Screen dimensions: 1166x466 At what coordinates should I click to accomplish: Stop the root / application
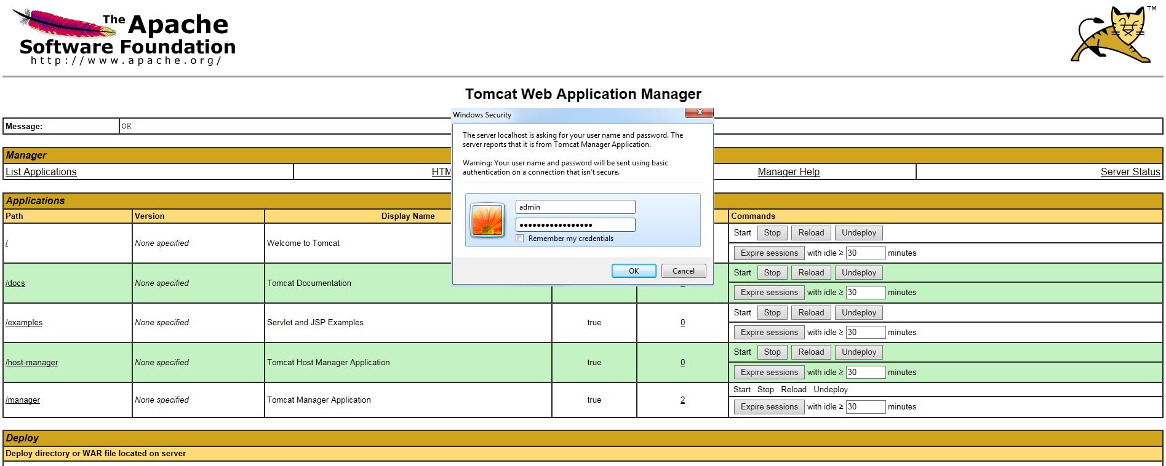click(772, 233)
